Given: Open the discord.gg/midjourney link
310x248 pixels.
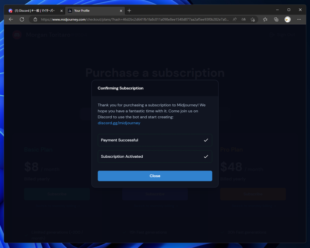Looking at the screenshot, I should 119,123.
